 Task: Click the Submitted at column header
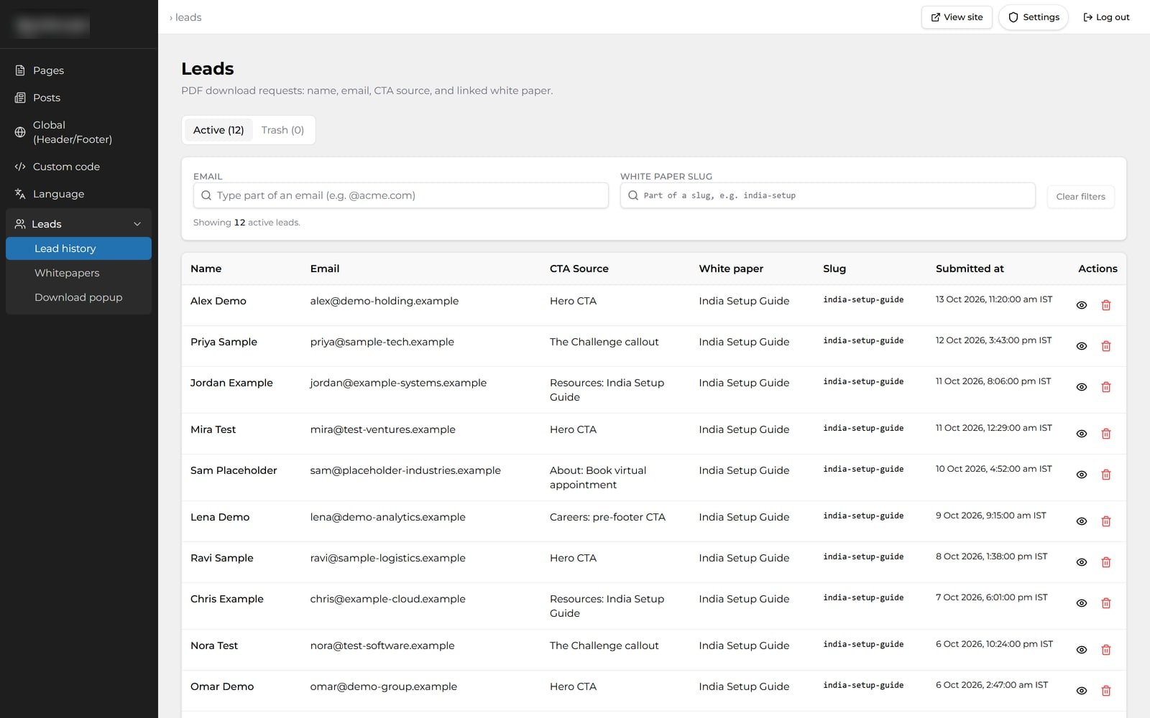pos(970,269)
